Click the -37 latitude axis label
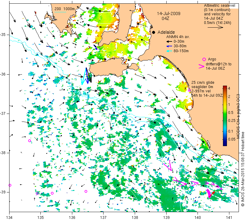This screenshot has width=245, height=221. (4, 113)
